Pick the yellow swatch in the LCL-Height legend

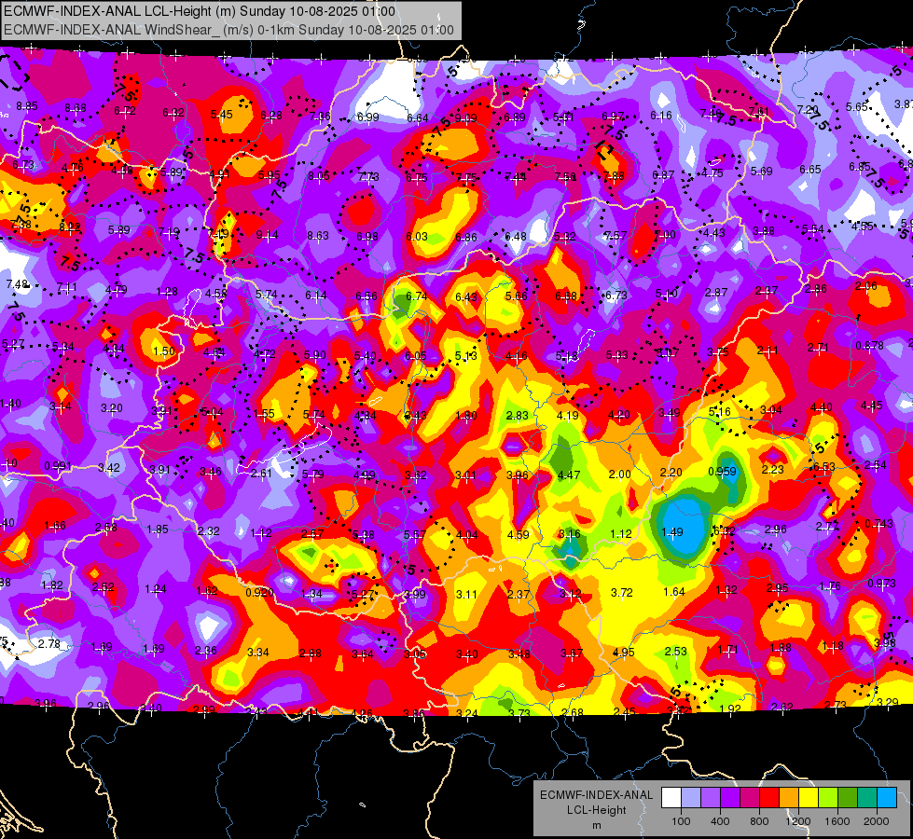[809, 798]
